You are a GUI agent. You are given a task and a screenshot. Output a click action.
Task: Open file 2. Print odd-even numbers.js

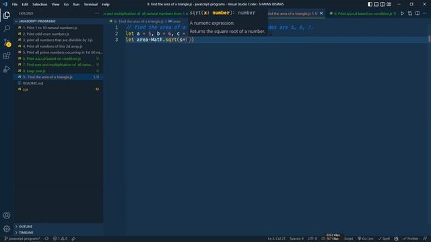coord(59,34)
